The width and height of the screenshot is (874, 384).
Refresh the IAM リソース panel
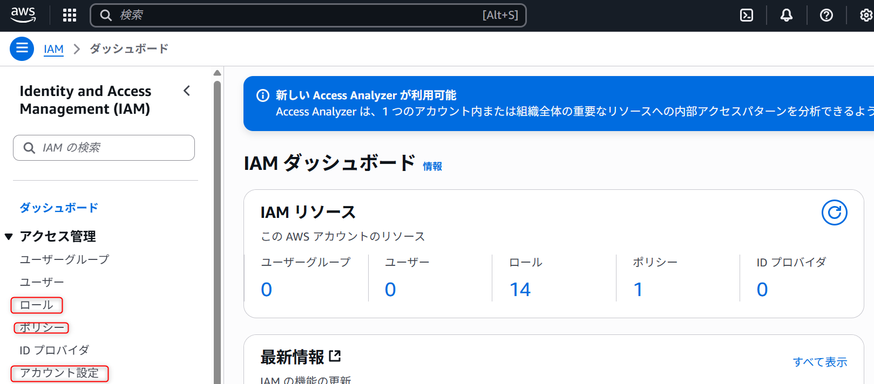pos(834,212)
